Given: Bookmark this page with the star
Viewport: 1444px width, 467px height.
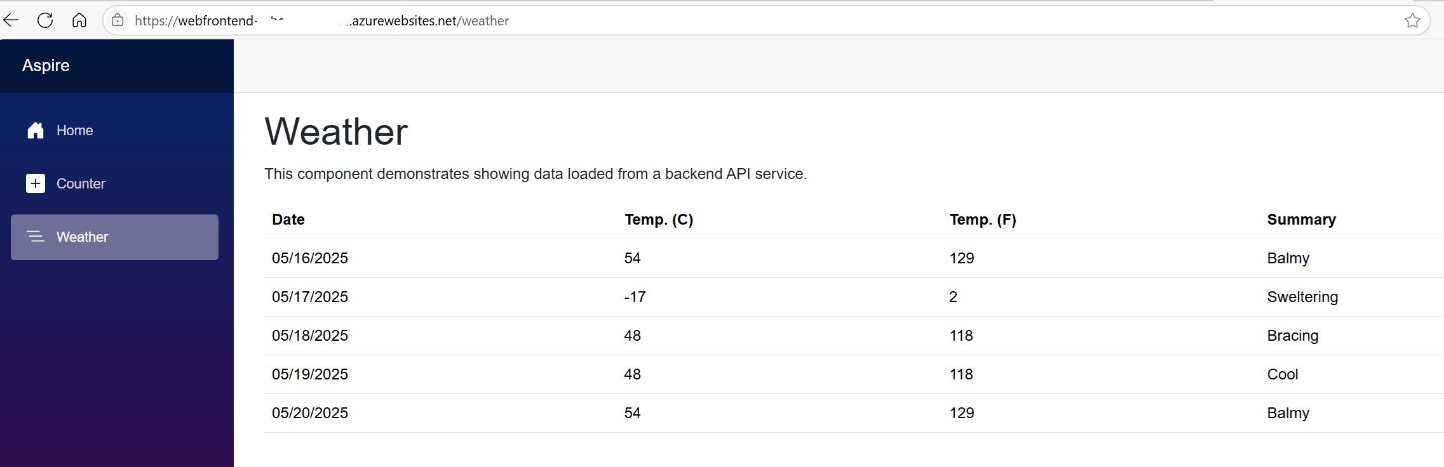Looking at the screenshot, I should pyautogui.click(x=1412, y=21).
